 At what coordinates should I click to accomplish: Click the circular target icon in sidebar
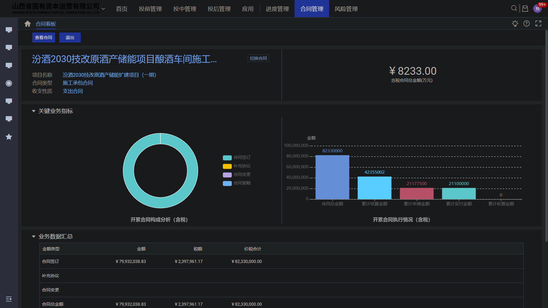coord(9,83)
